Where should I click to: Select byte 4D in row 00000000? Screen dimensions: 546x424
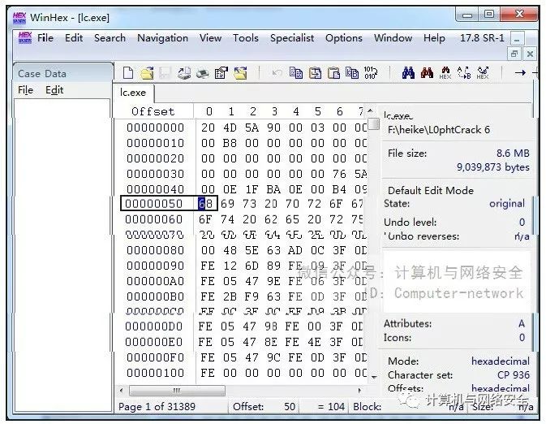pos(230,128)
